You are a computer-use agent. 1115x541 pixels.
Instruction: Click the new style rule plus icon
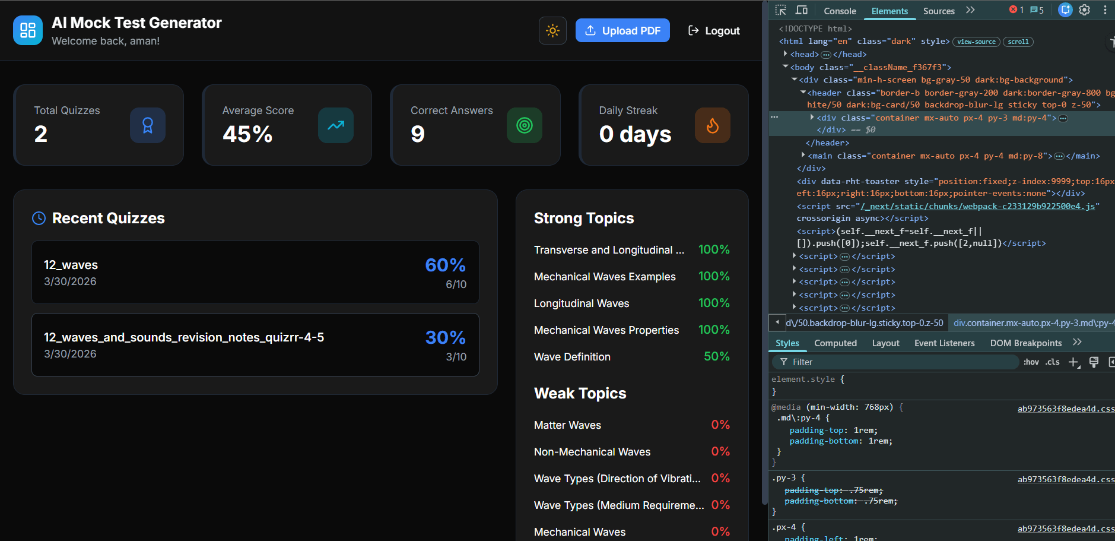point(1073,362)
